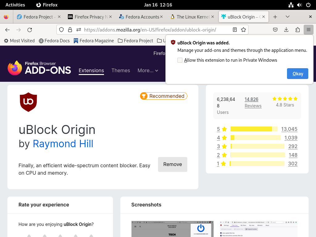The image size is (316, 237).
Task: Open the Business Insider screenshot thumbnail
Action: 172,229
